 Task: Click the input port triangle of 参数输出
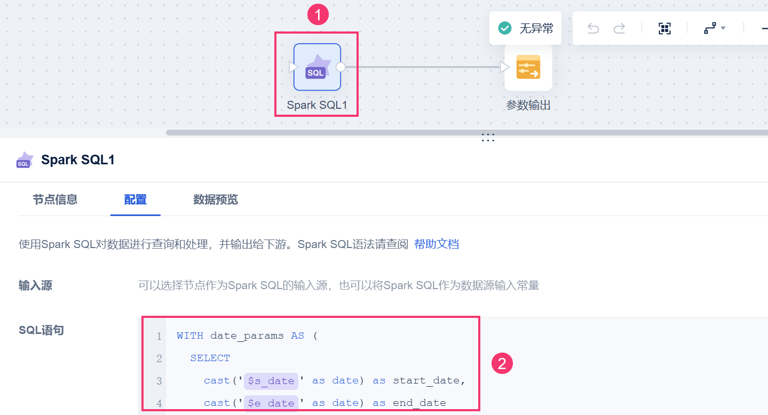[505, 67]
